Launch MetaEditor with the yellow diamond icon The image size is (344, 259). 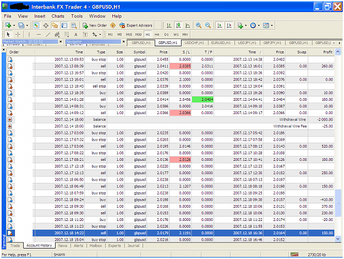[x=113, y=25]
